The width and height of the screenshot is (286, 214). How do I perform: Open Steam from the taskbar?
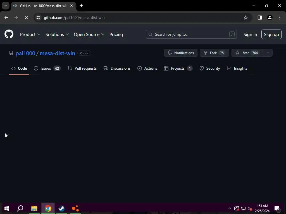[61, 208]
